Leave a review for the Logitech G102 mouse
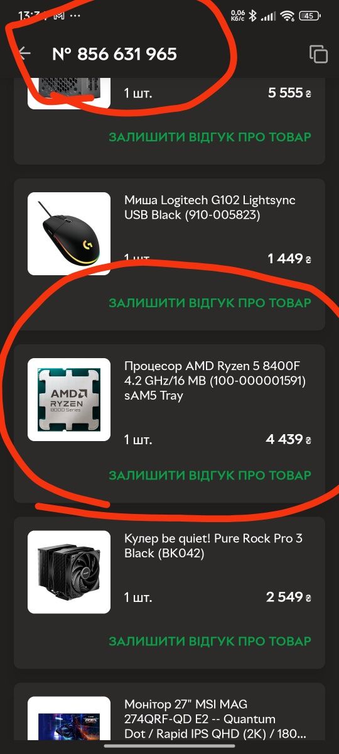The height and width of the screenshot is (754, 339). (210, 303)
